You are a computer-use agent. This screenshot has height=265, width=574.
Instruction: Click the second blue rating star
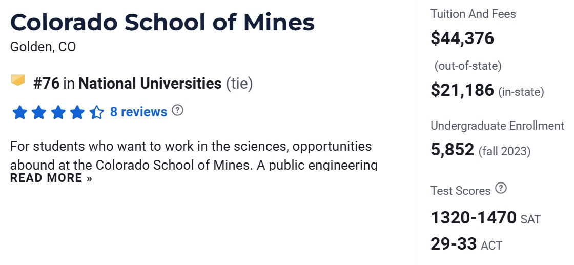click(39, 112)
